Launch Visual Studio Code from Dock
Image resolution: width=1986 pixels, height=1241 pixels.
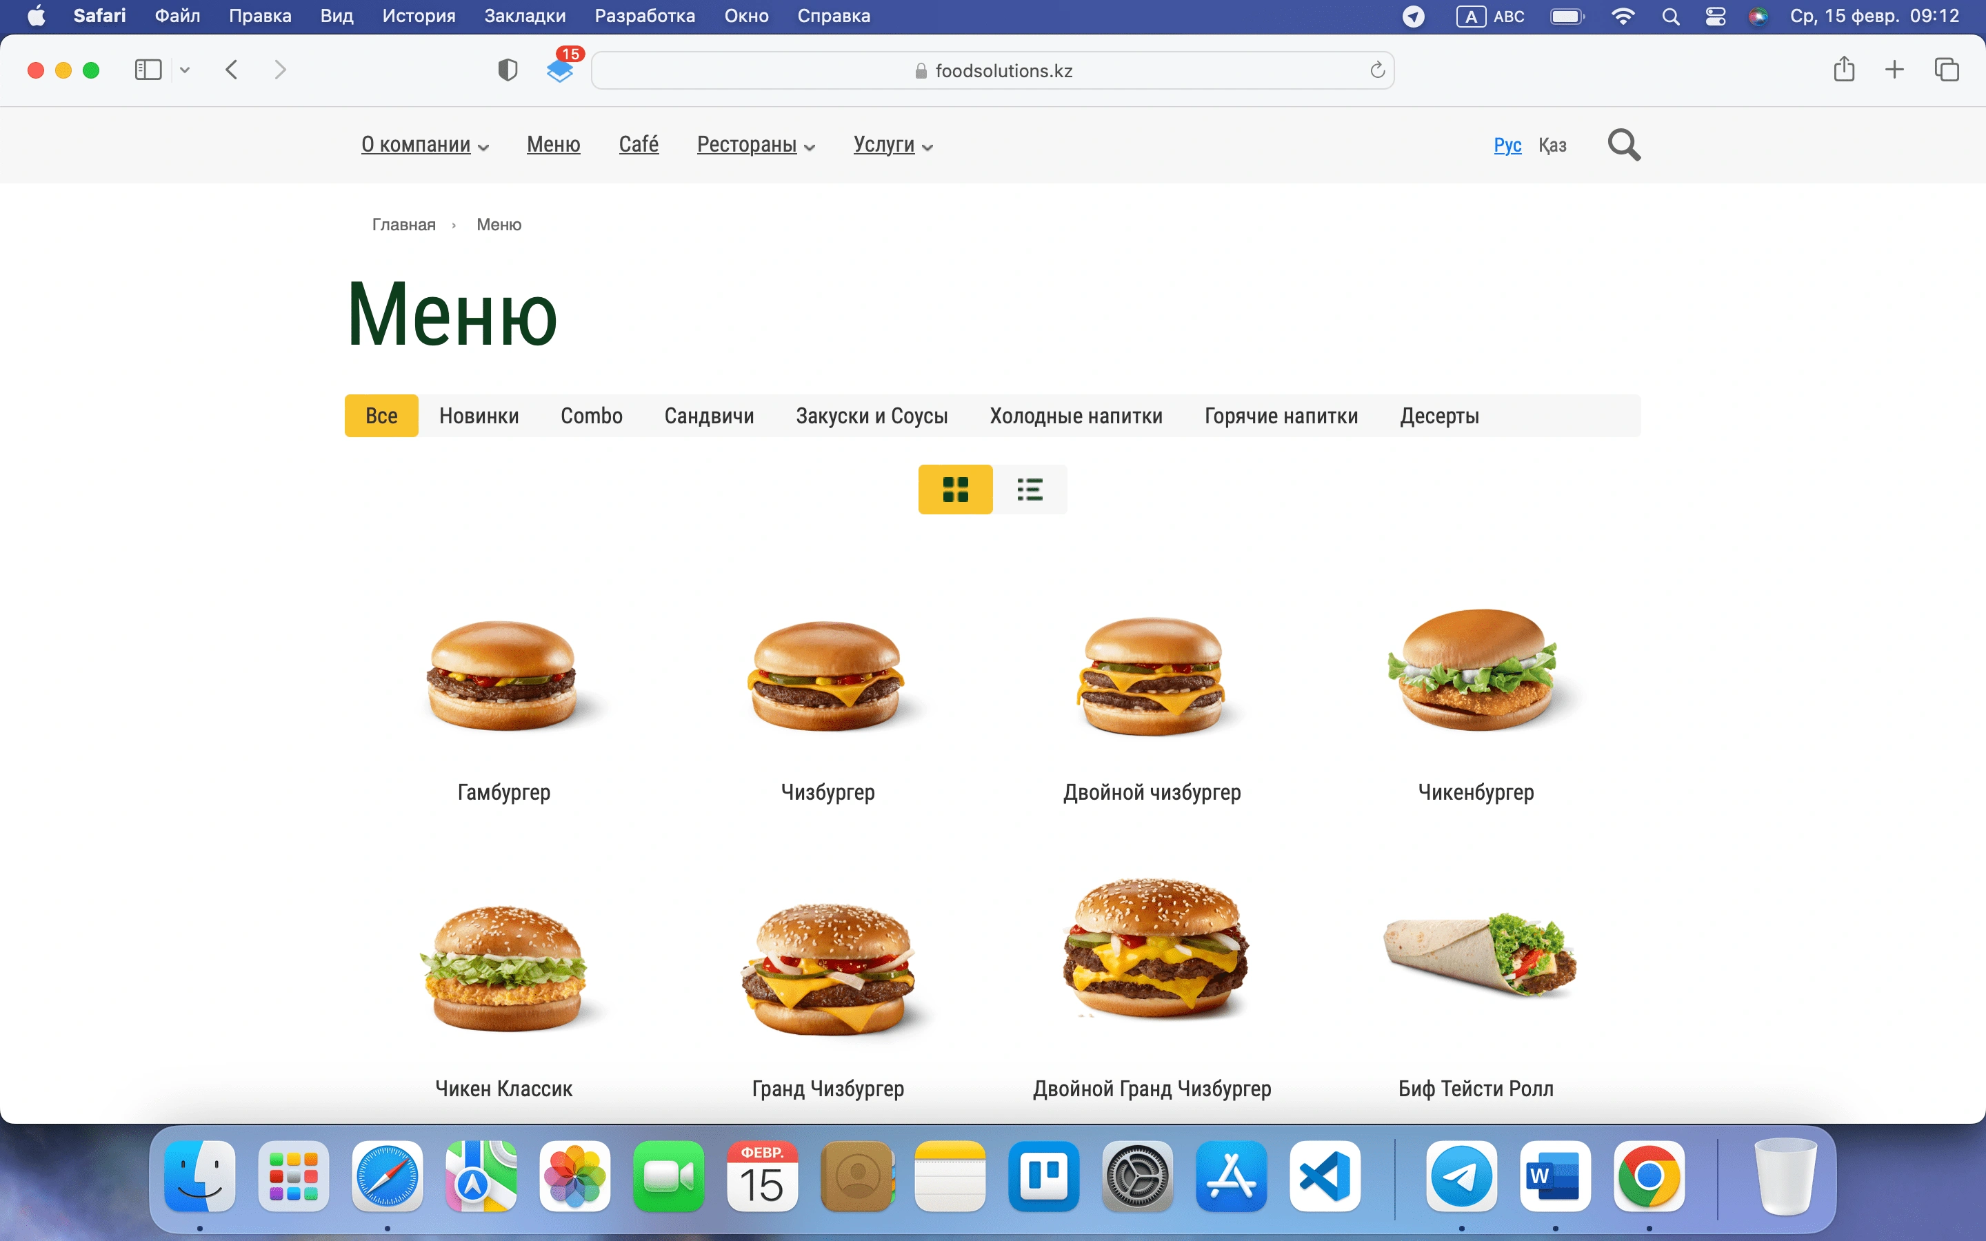click(x=1325, y=1176)
